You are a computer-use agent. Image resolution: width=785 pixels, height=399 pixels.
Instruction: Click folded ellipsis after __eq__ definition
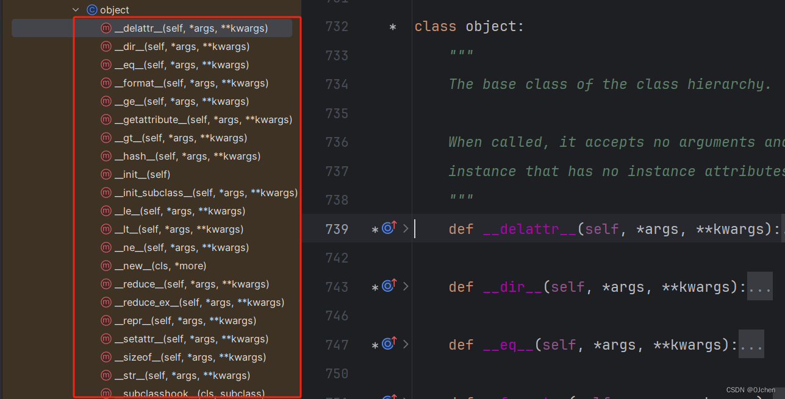click(751, 344)
